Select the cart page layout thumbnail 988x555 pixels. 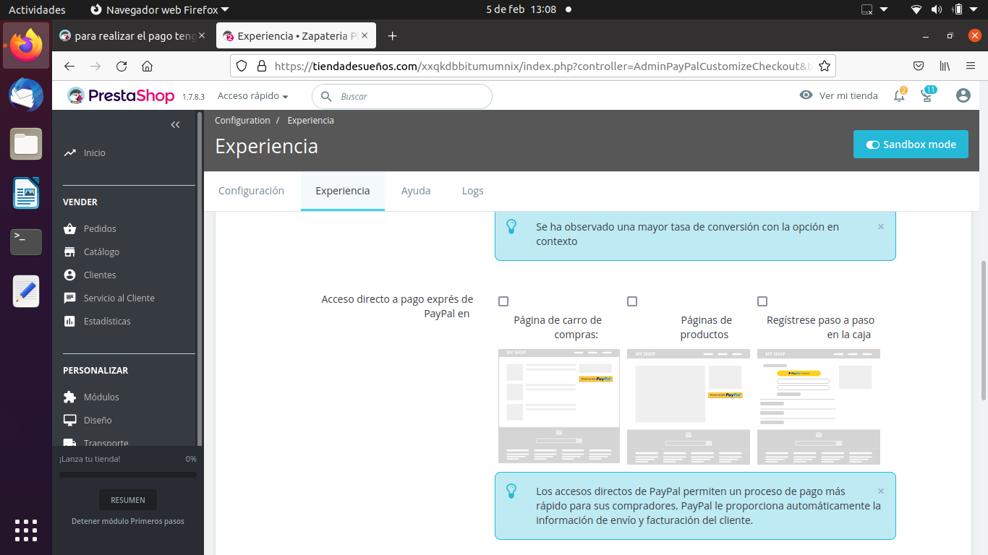(x=559, y=406)
